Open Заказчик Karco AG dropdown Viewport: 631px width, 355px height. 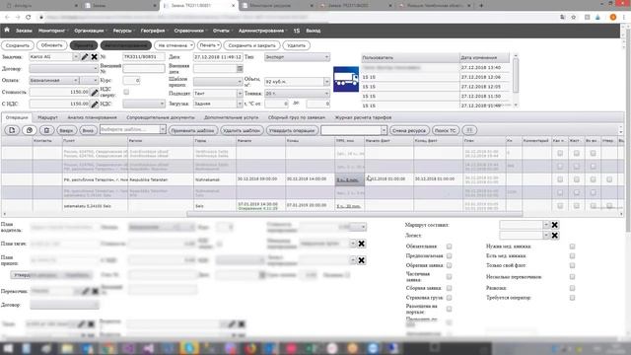click(x=76, y=57)
